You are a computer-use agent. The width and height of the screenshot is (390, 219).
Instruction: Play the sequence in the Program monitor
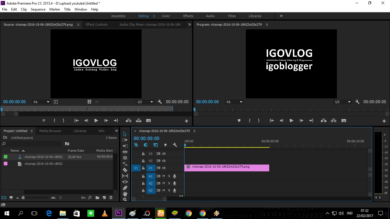[291, 120]
